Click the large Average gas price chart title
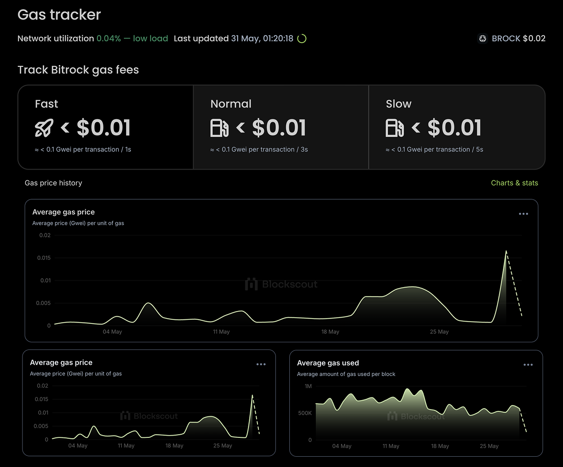 [x=63, y=212]
